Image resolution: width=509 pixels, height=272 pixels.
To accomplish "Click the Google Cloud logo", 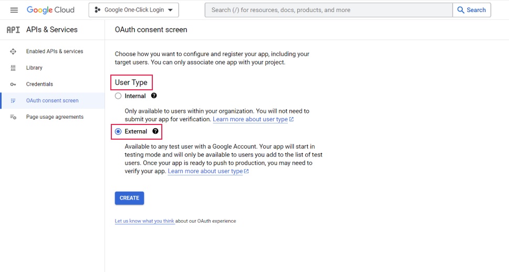I will 50,10.
